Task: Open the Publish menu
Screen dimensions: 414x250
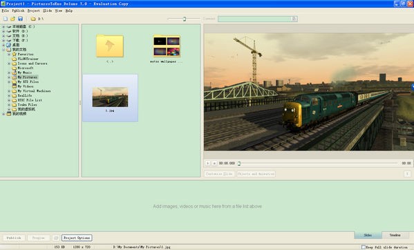Action: pos(18,10)
